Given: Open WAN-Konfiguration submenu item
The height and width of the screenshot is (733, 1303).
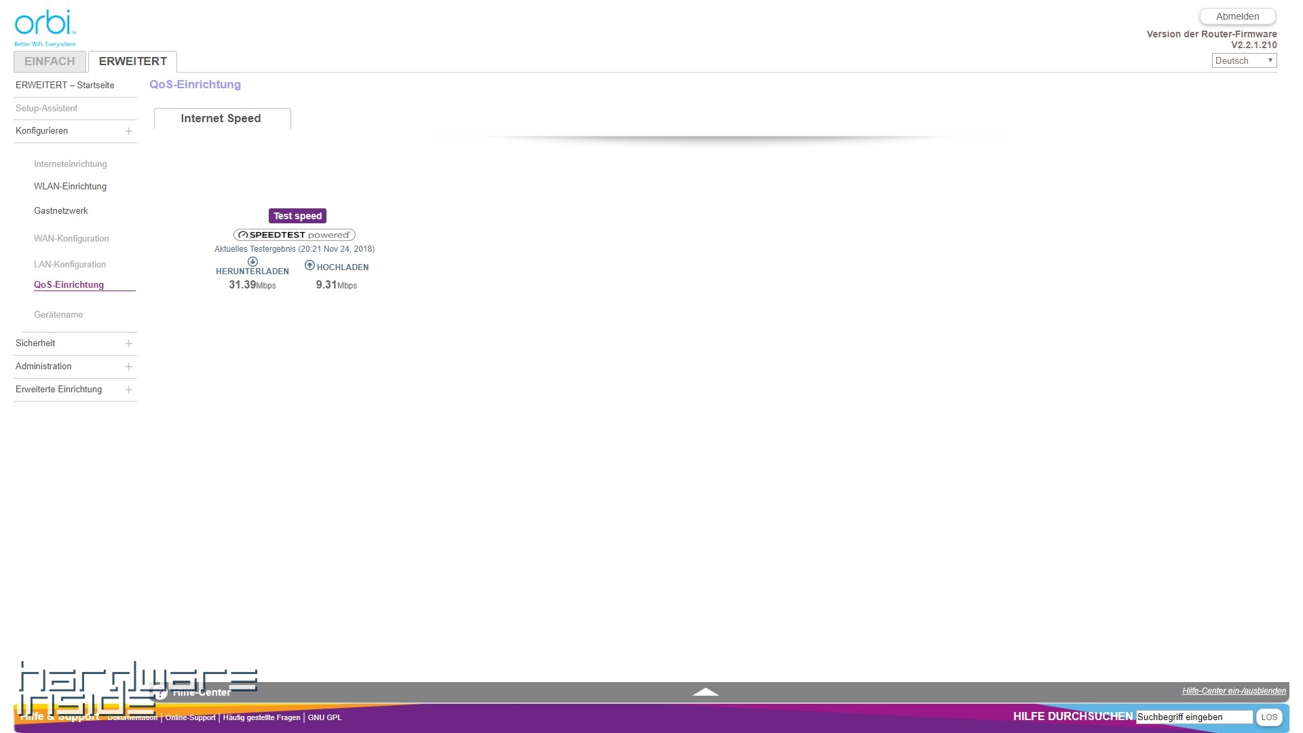Looking at the screenshot, I should click(x=71, y=238).
